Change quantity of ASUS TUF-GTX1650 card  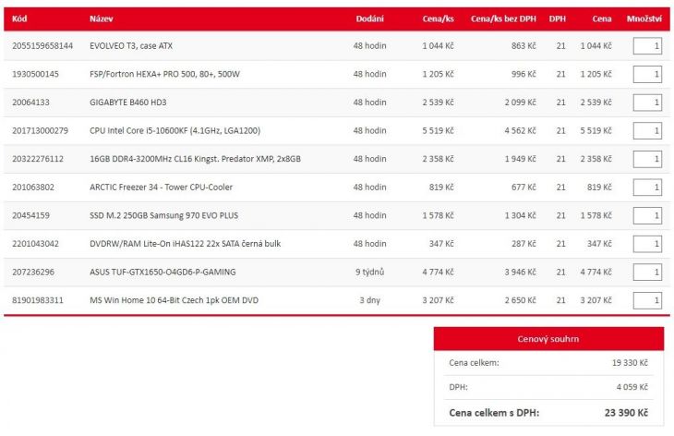[647, 272]
